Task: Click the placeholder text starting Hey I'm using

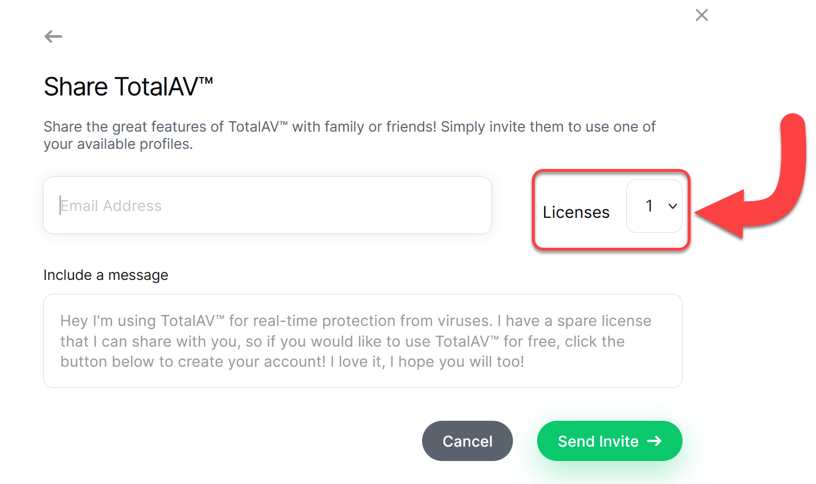Action: [356, 341]
